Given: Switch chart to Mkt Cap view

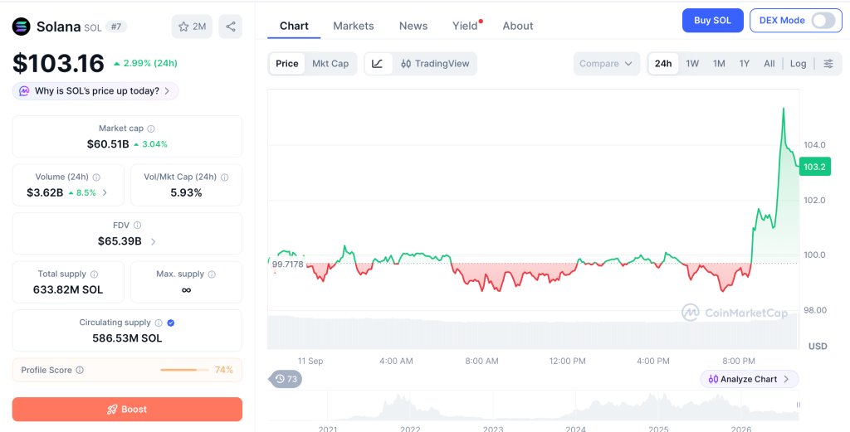Looking at the screenshot, I should coord(330,63).
